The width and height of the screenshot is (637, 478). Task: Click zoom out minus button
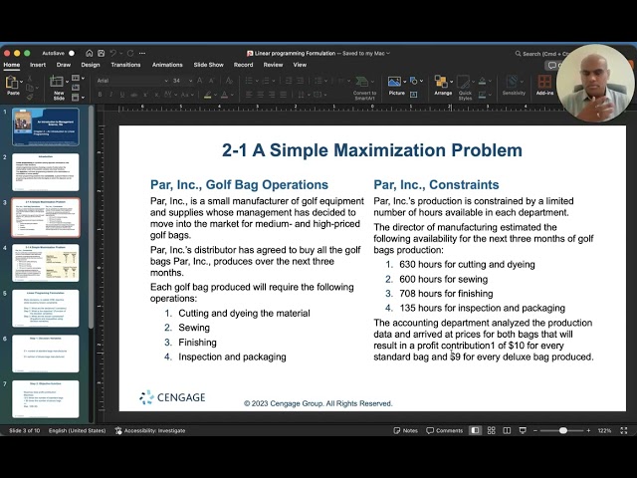[535, 430]
